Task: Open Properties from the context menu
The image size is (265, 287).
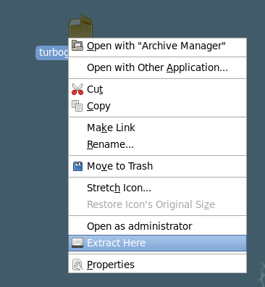Action: [157, 265]
